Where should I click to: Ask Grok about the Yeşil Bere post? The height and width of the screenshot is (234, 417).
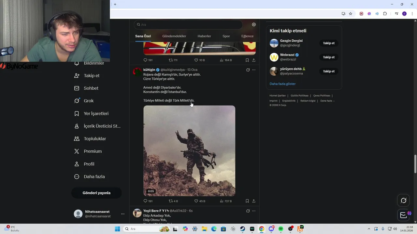[x=248, y=211]
